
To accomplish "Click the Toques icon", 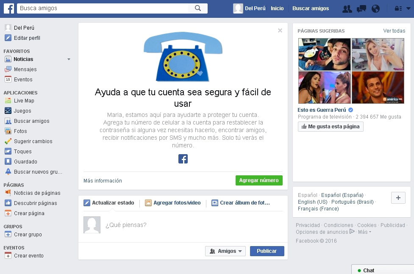I will pyautogui.click(x=8, y=151).
